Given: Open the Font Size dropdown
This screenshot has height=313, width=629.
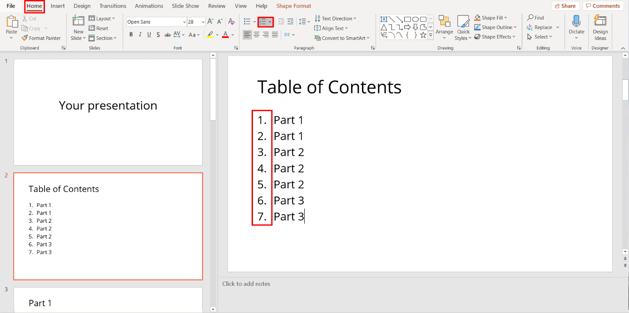Looking at the screenshot, I should coord(203,21).
